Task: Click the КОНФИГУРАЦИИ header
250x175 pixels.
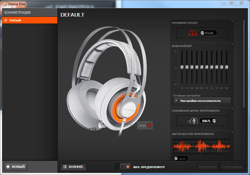Action: (x=18, y=12)
